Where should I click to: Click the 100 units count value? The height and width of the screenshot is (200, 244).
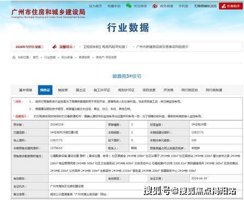click(x=194, y=140)
